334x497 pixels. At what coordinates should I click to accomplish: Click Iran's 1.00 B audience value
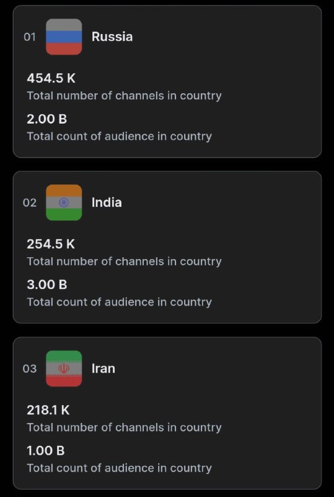point(46,451)
